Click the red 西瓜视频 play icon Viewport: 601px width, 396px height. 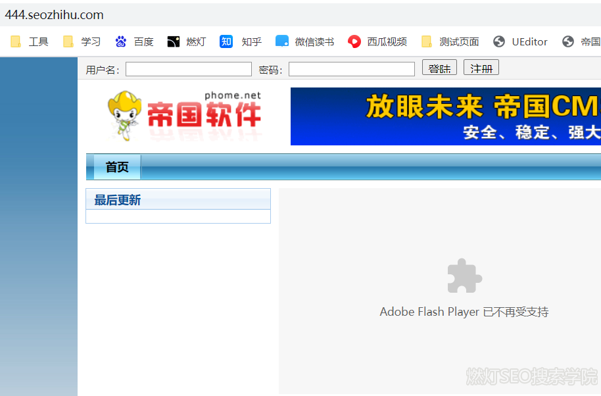coord(354,41)
